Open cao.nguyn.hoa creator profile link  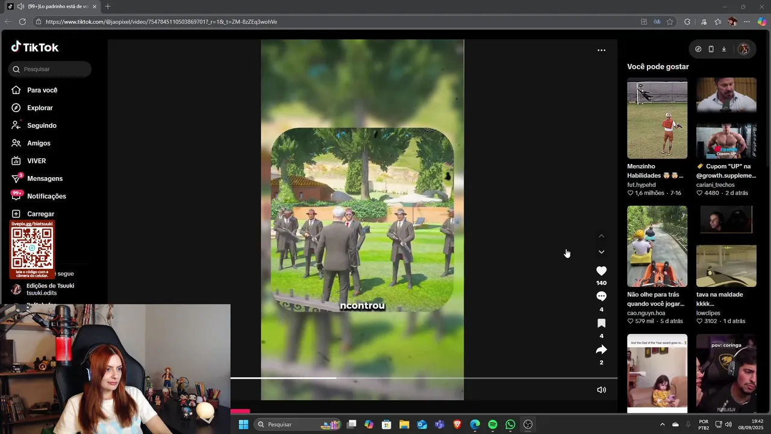(x=646, y=313)
